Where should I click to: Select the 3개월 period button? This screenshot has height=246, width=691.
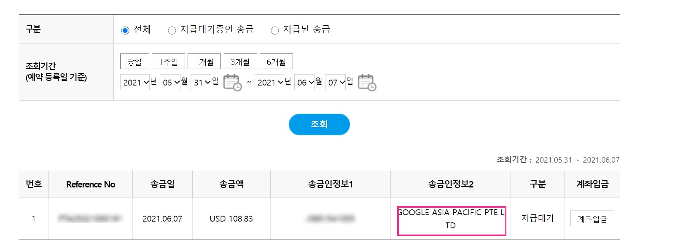pyautogui.click(x=241, y=61)
